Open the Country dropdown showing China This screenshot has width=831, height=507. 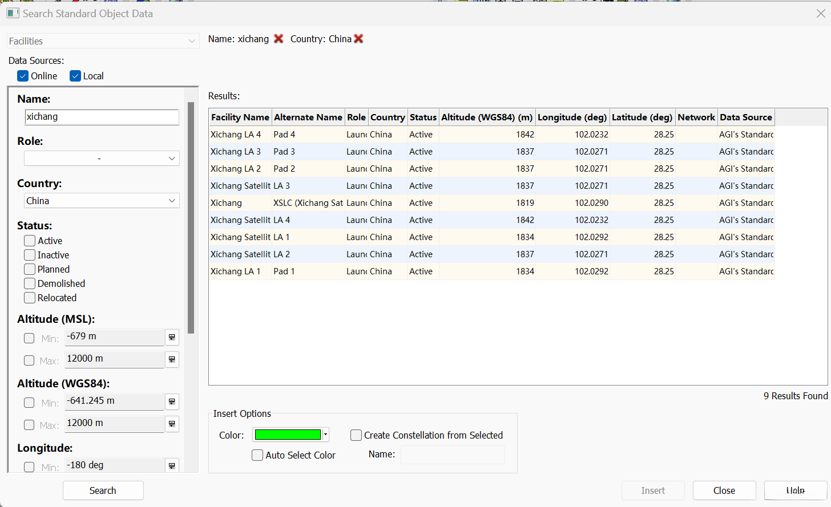[102, 201]
